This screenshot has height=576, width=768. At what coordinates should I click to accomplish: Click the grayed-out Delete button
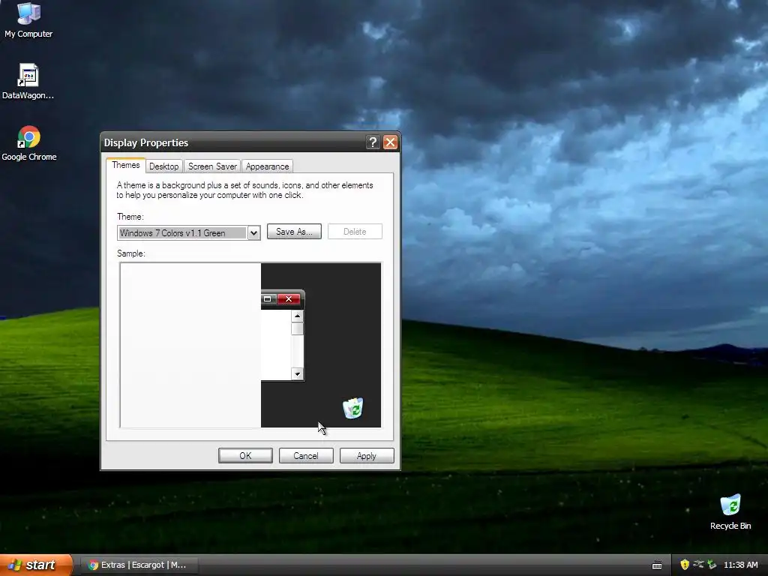point(355,232)
